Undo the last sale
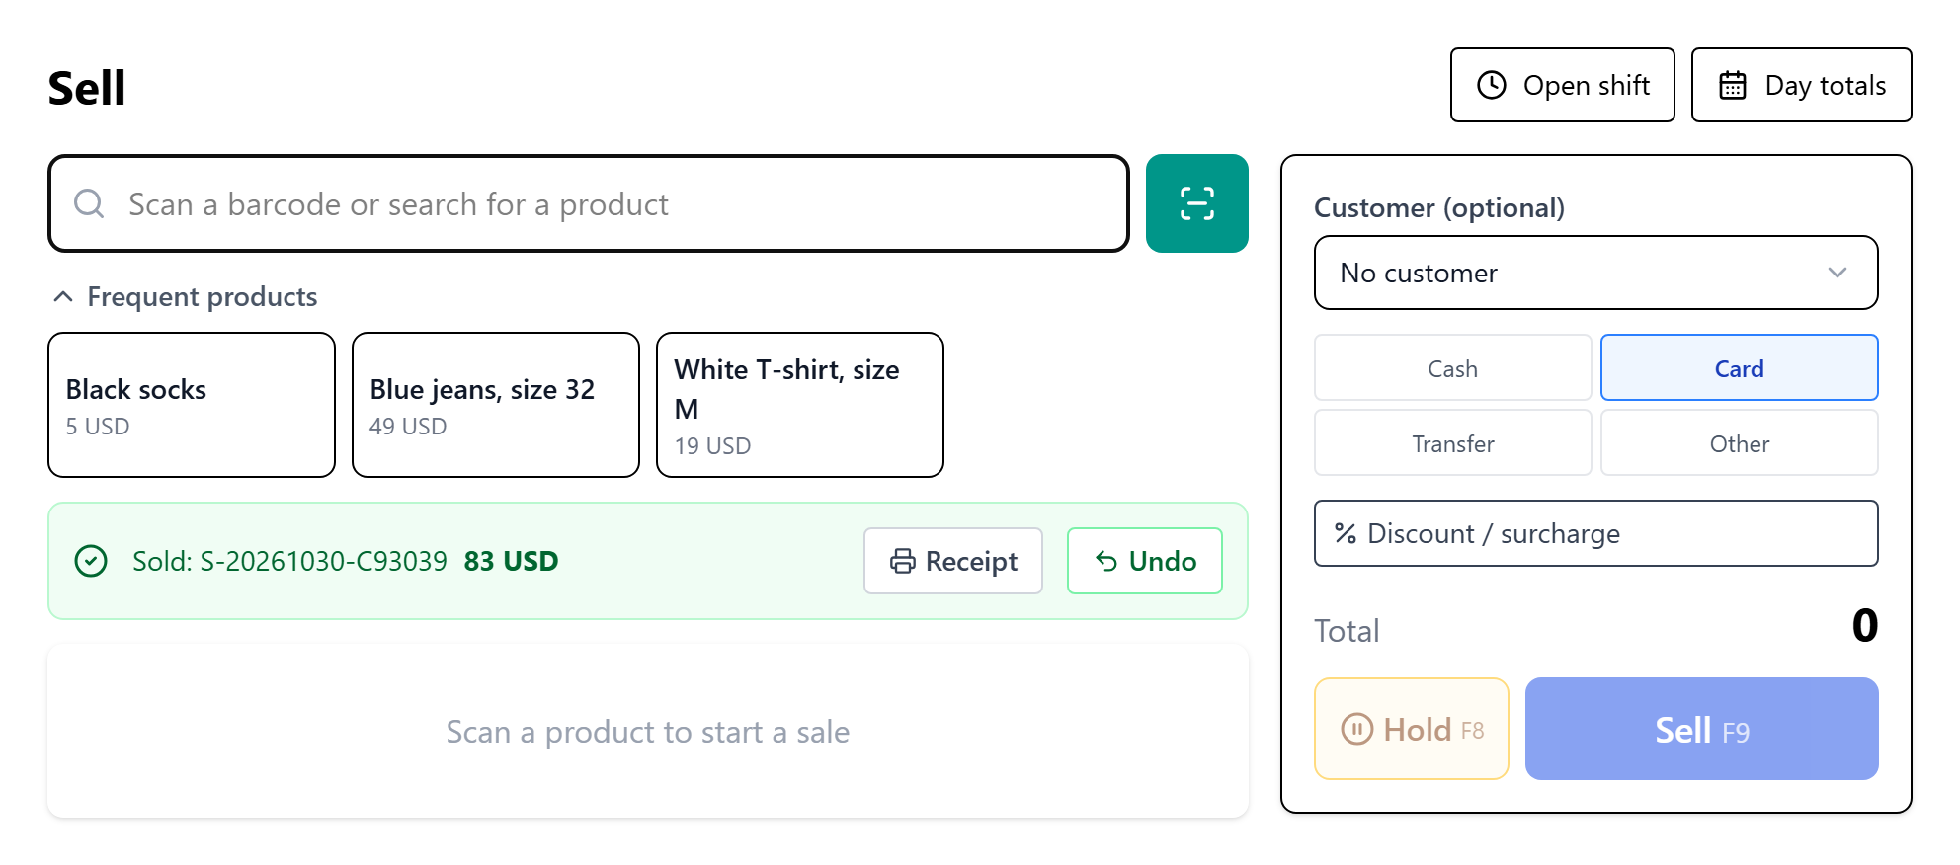This screenshot has height=865, width=1960. coord(1145,561)
